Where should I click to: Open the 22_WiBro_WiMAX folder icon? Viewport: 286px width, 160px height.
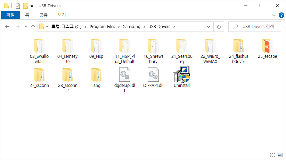[x=210, y=46]
